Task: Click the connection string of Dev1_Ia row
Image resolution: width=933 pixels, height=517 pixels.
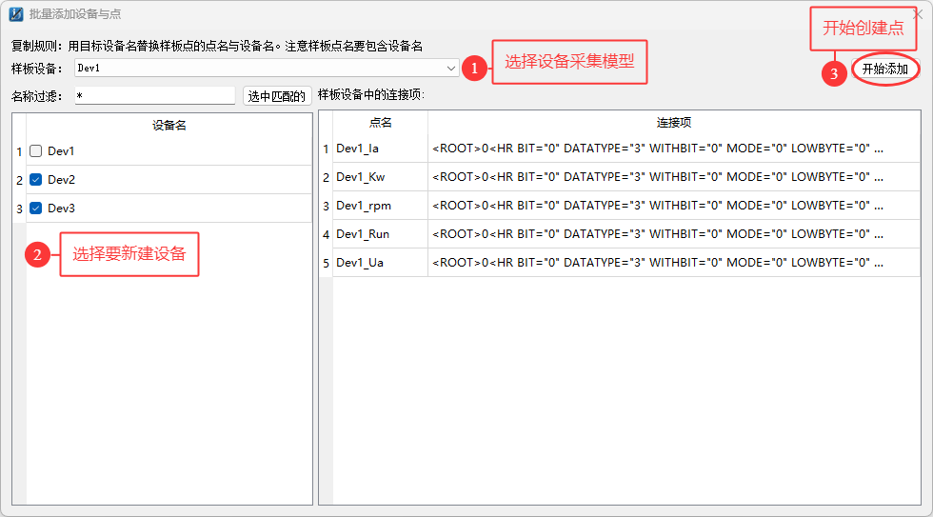Action: (674, 149)
